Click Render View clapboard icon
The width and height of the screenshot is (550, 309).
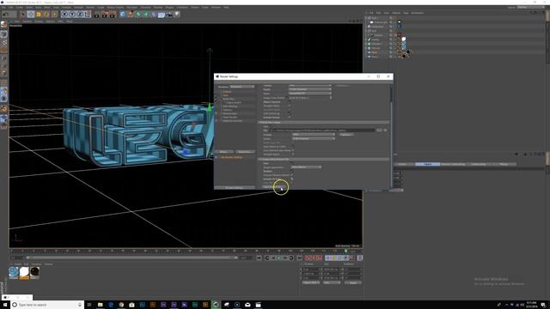coord(97,15)
